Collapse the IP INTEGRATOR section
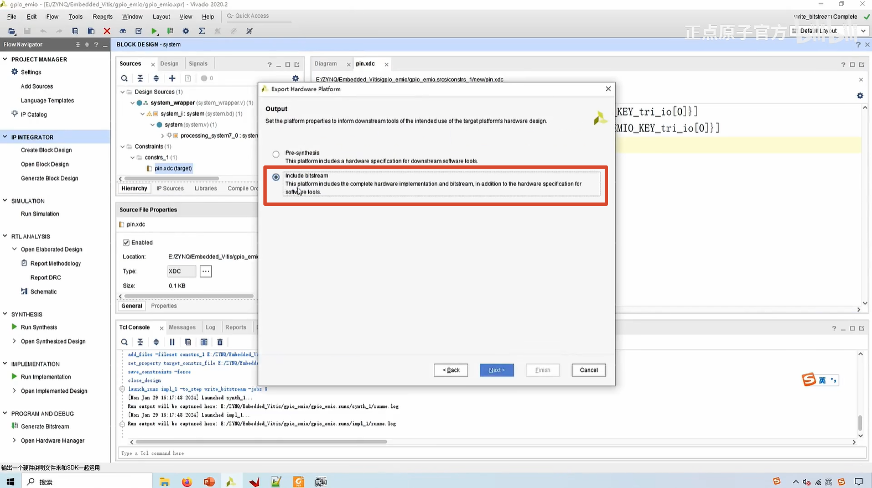The image size is (872, 488). point(5,137)
